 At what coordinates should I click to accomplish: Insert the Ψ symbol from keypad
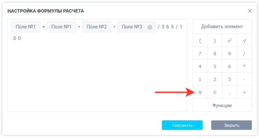(x=200, y=92)
